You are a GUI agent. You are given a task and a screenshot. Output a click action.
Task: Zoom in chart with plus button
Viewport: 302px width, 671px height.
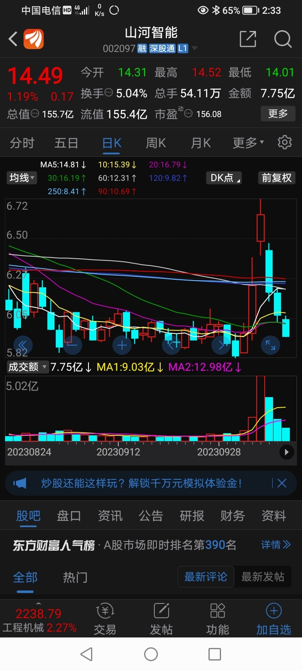click(x=122, y=345)
